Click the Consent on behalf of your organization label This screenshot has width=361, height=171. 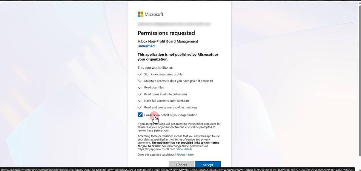pyautogui.click(x=171, y=115)
